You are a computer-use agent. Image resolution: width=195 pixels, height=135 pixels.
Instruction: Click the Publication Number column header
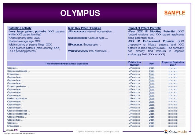coord(134,64)
